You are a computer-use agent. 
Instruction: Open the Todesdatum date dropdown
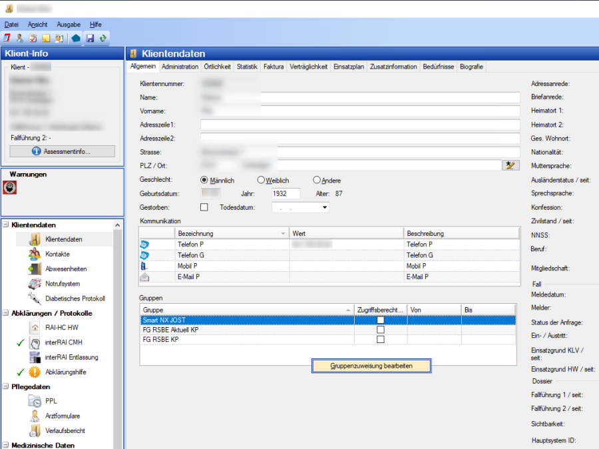pos(325,208)
